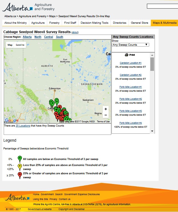Viewport: 178px width, 212px height.
Task: Open Forty Mile Location #3 link
Action: [x=130, y=111]
